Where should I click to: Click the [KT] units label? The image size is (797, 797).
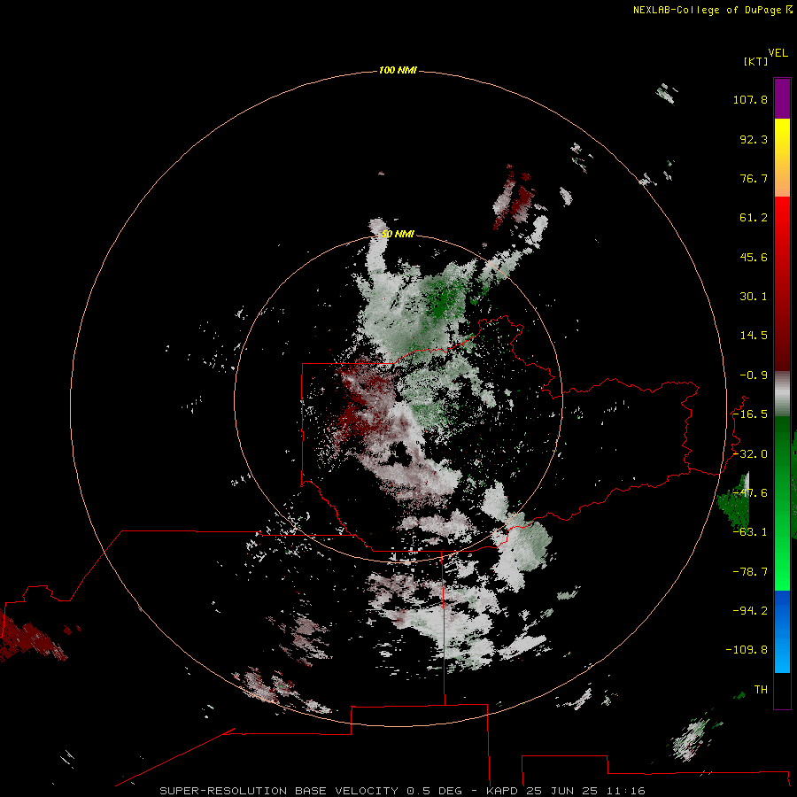coord(755,61)
